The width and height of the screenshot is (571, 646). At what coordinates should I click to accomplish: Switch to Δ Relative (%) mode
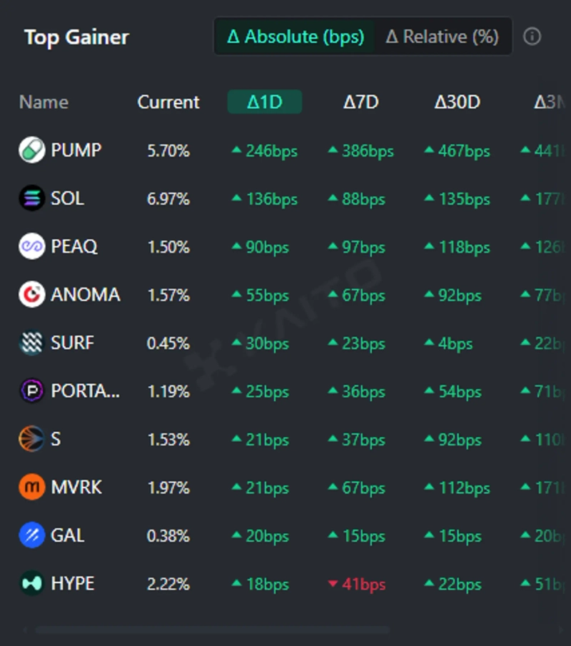[442, 36]
